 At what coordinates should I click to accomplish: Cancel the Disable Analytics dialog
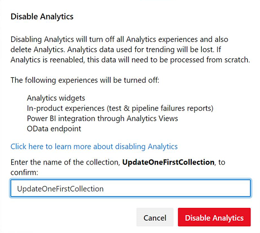pos(155,217)
